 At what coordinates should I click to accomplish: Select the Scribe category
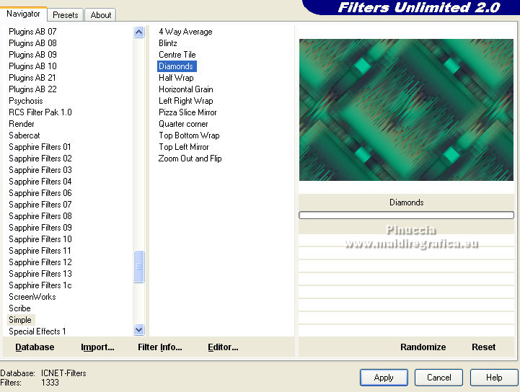19,308
